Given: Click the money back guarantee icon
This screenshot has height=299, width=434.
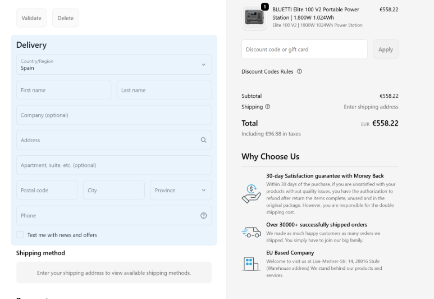Looking at the screenshot, I should pos(251,194).
